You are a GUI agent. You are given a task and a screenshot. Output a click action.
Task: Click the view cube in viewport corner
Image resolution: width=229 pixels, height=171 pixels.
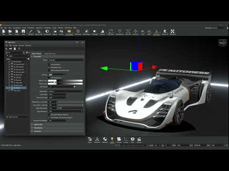pos(222,43)
